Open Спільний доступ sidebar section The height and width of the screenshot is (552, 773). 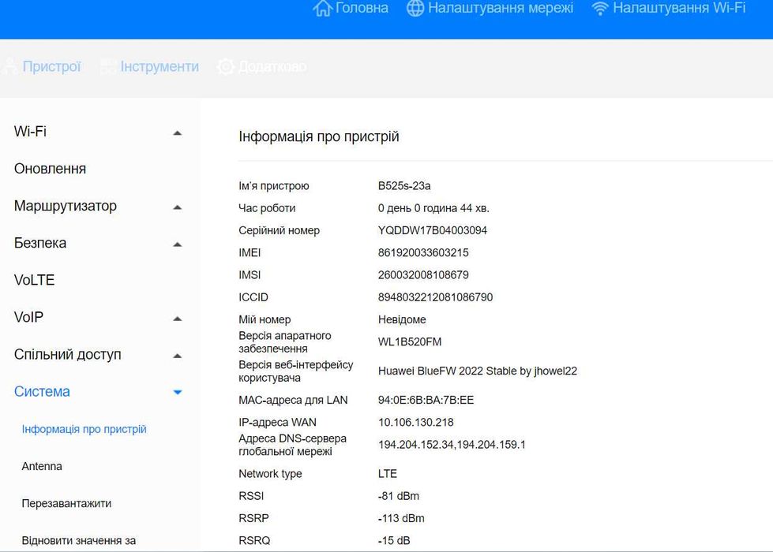(68, 355)
